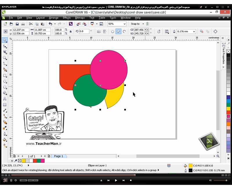
Task: Select the Freehand drawing tool
Action: click(x=5, y=64)
